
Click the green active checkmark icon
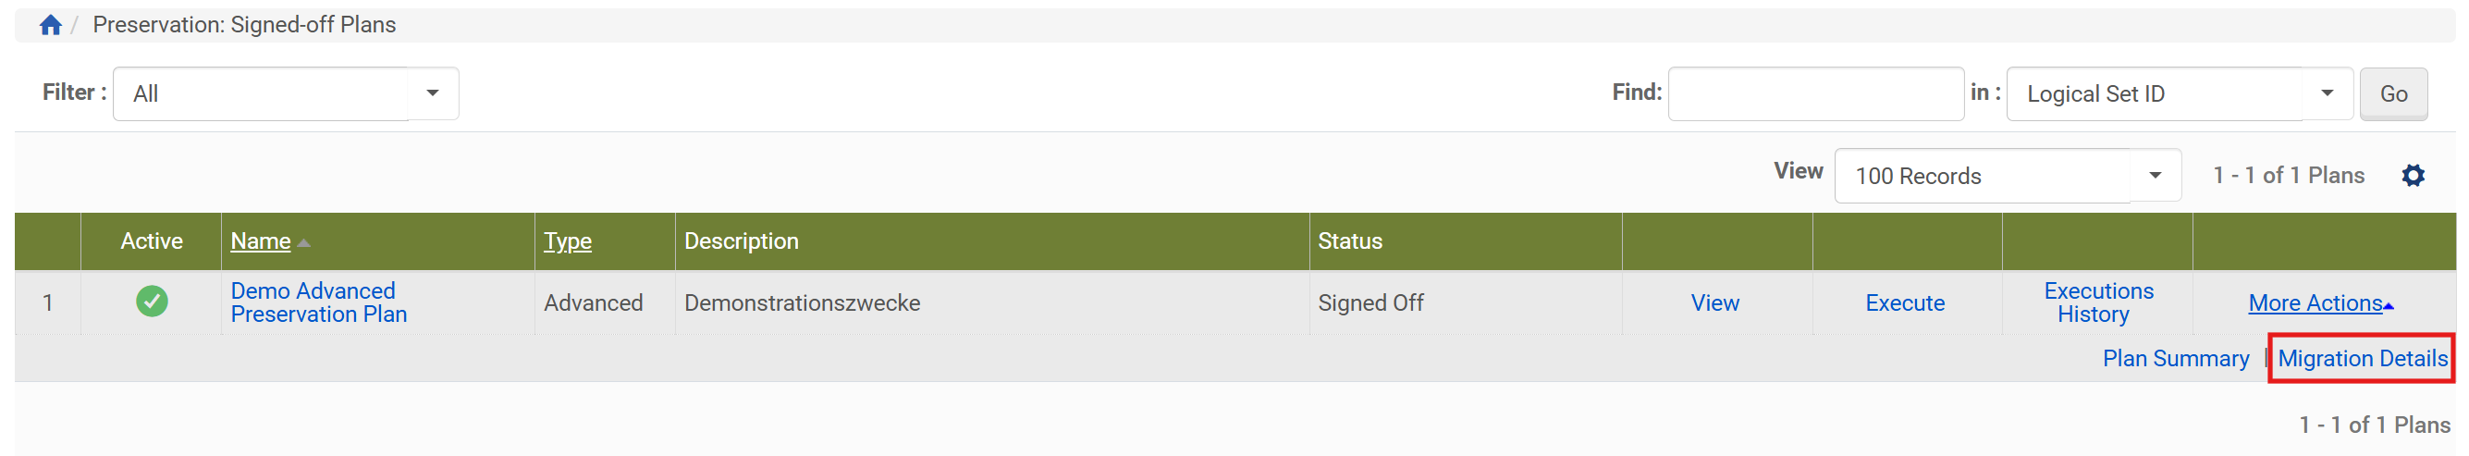[152, 302]
